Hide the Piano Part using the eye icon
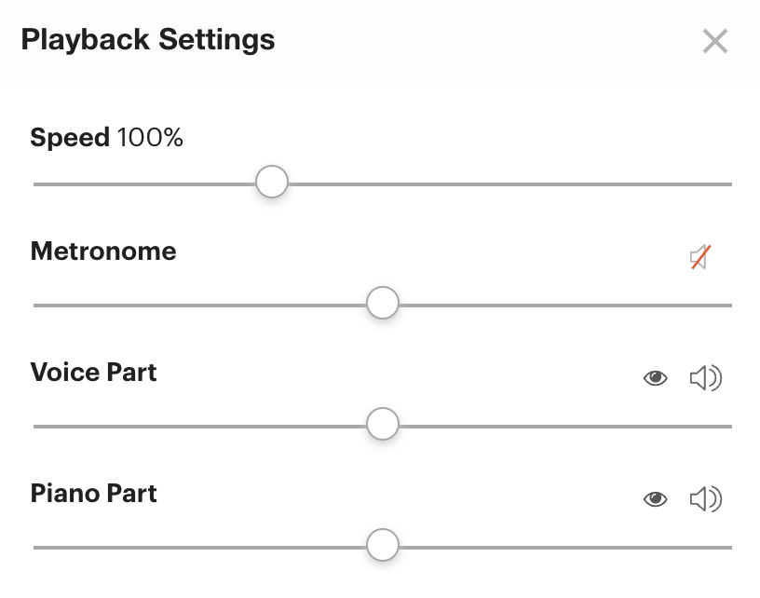 (656, 498)
